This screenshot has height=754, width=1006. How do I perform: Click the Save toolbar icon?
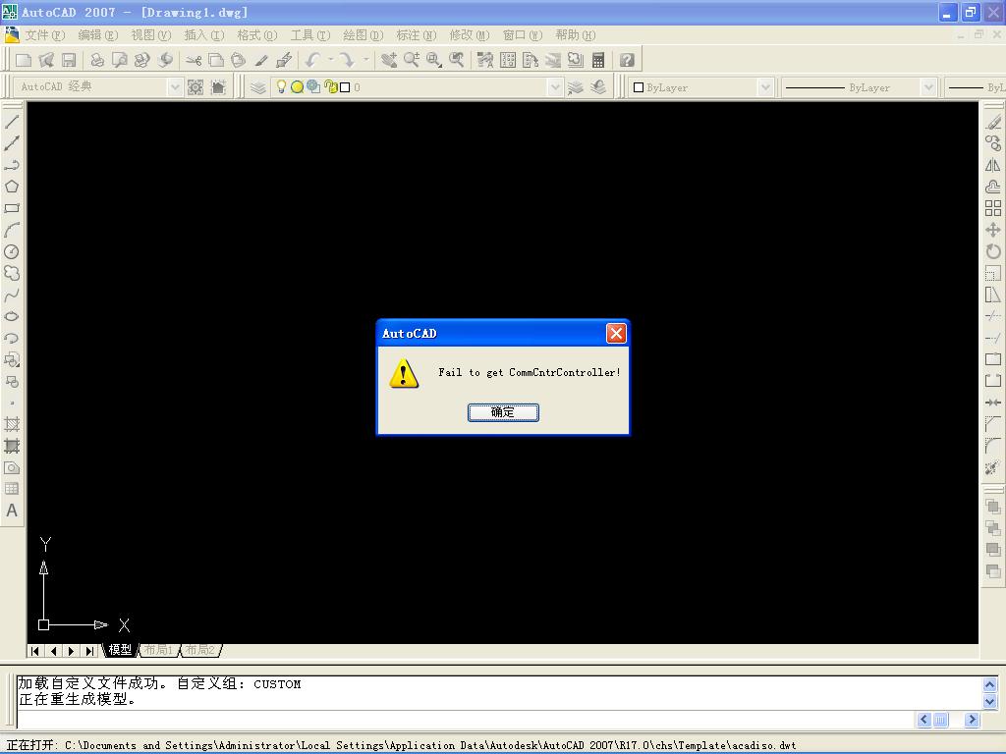tap(69, 60)
